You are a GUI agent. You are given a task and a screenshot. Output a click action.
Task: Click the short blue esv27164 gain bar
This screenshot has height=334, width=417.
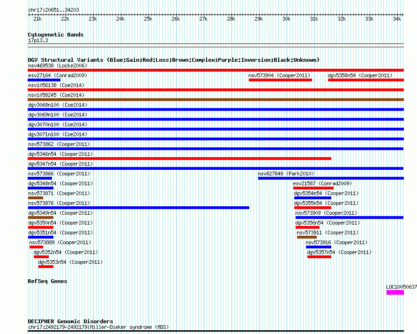coord(44,80)
